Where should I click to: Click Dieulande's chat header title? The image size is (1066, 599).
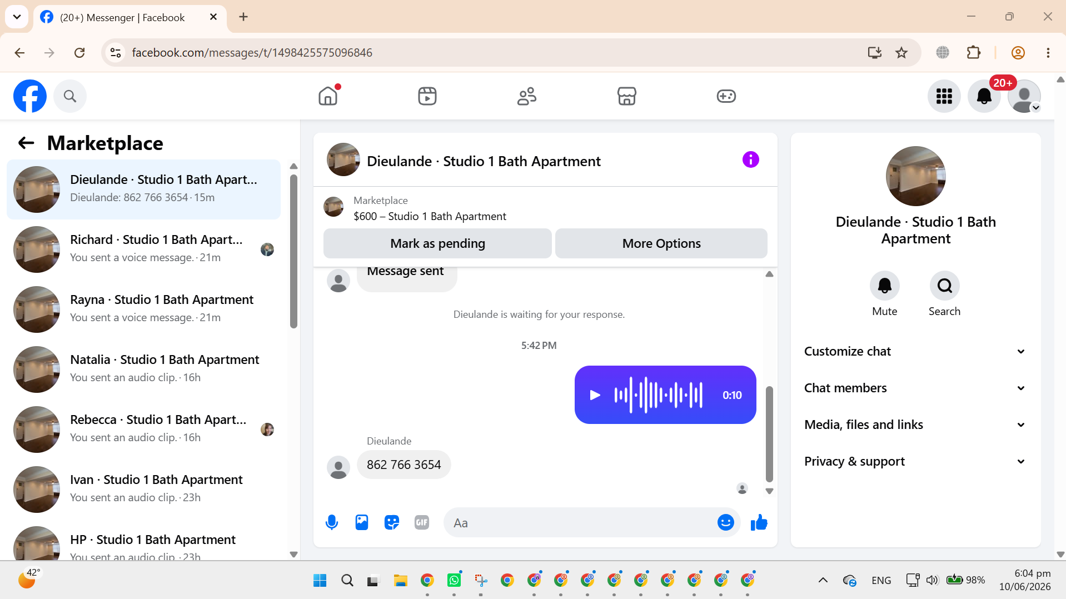pyautogui.click(x=484, y=161)
